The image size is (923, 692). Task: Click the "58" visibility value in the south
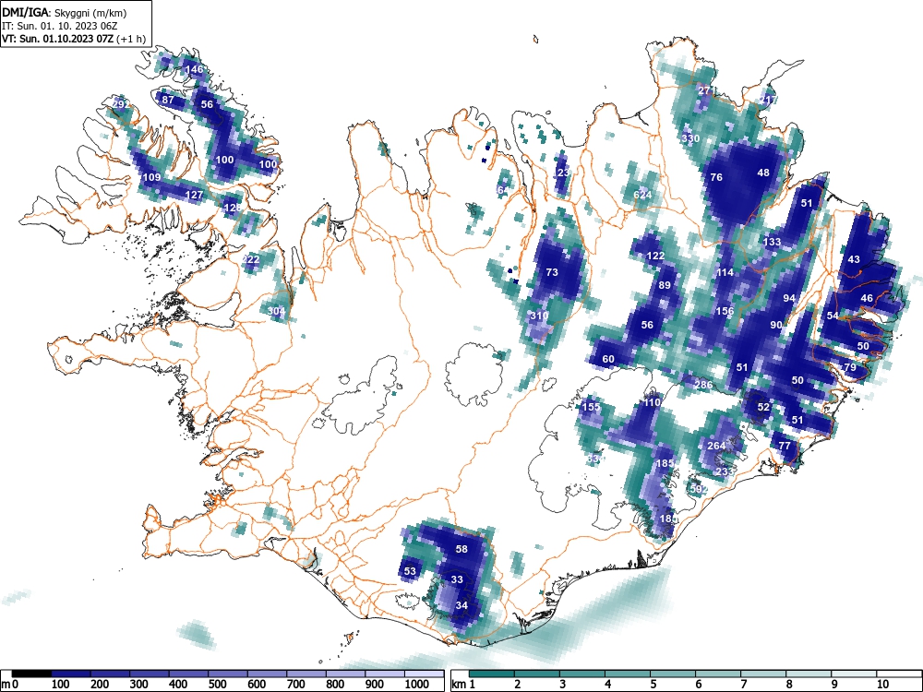point(461,549)
